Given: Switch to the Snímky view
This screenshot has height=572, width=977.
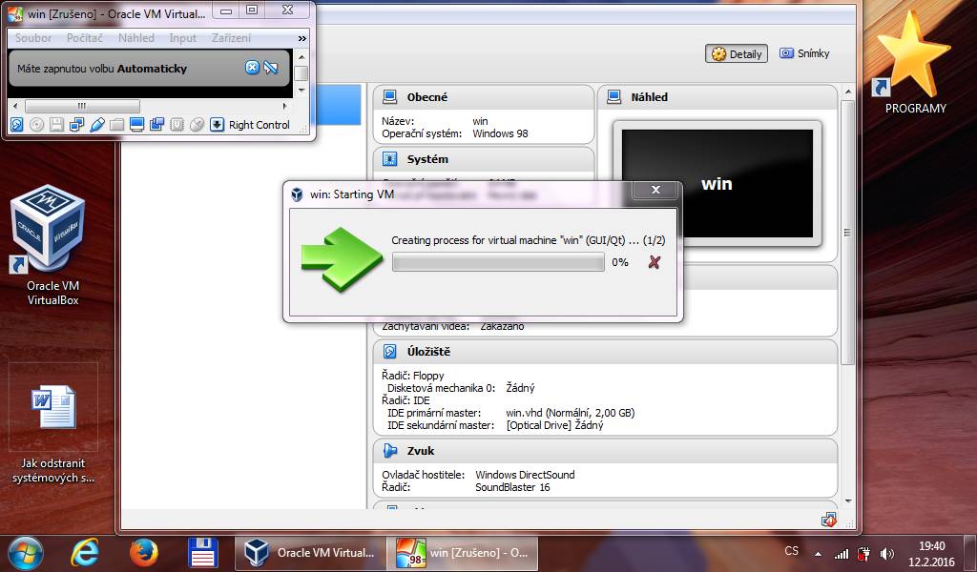Looking at the screenshot, I should pyautogui.click(x=805, y=53).
